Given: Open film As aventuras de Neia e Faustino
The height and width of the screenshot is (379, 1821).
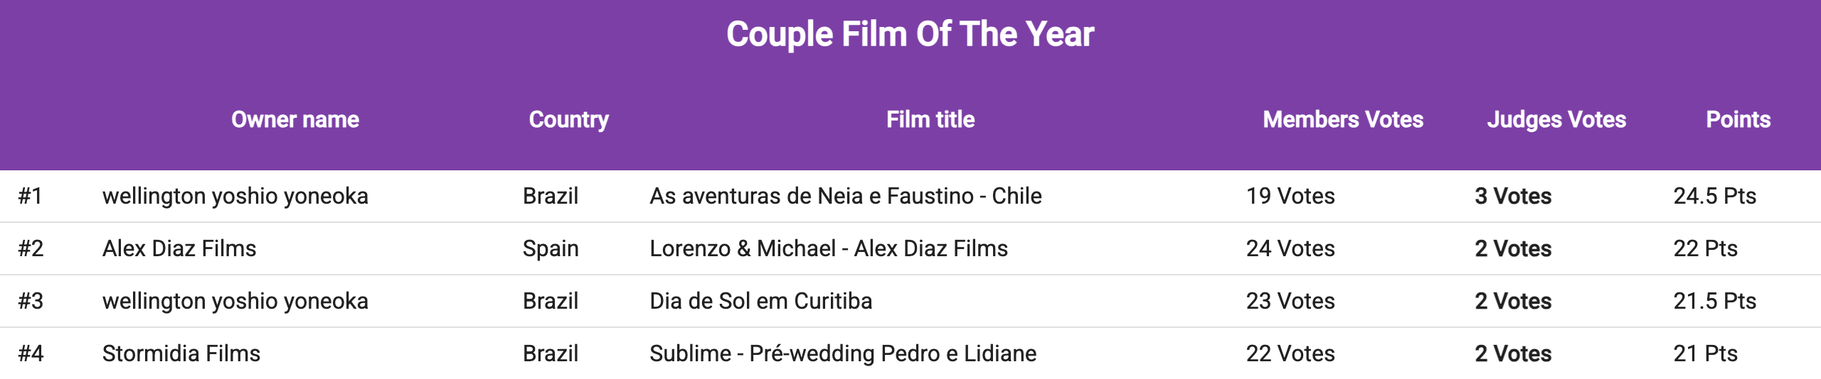Looking at the screenshot, I should [x=845, y=196].
